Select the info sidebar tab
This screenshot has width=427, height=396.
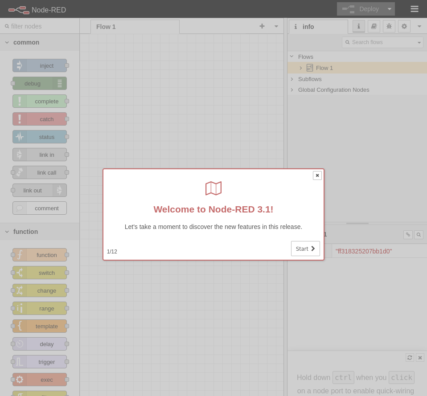pos(358,26)
